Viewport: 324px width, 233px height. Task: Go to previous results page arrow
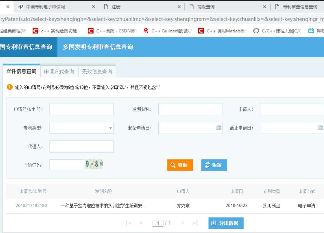141,223
